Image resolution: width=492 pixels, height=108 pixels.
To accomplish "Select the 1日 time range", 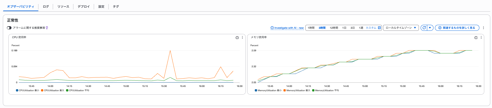I will (x=344, y=28).
